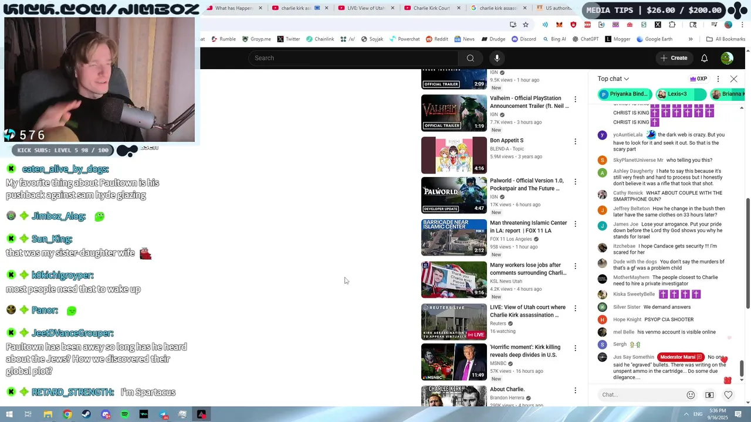Open Reddit bookmark
The height and width of the screenshot is (422, 751).
click(x=437, y=39)
